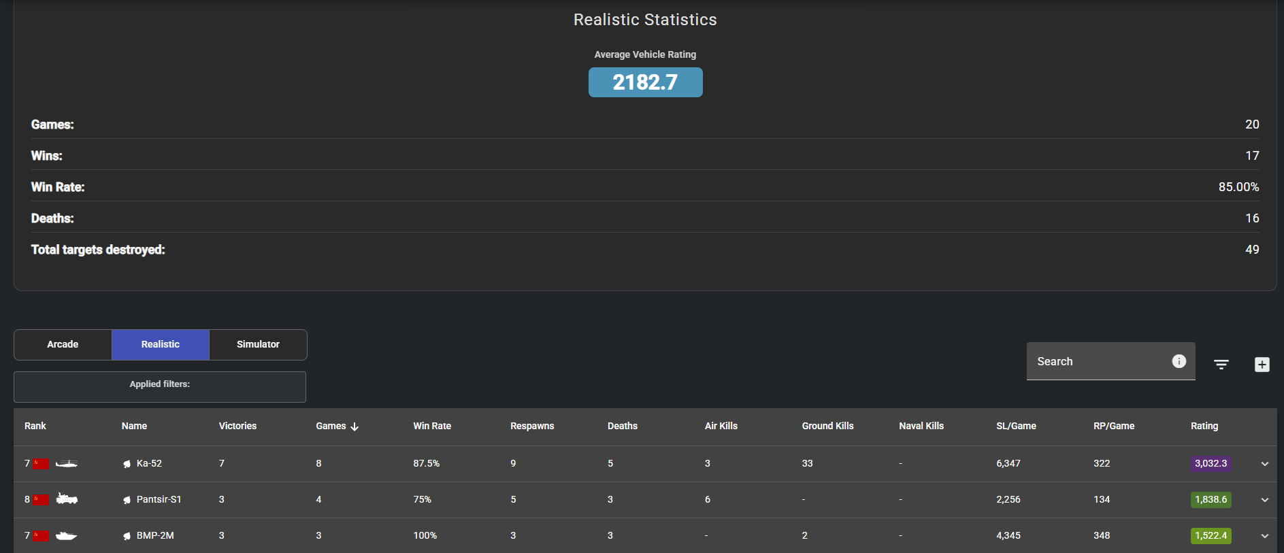Sort table by Ground Kills column
Viewport: 1284px width, 553px height.
[827, 426]
